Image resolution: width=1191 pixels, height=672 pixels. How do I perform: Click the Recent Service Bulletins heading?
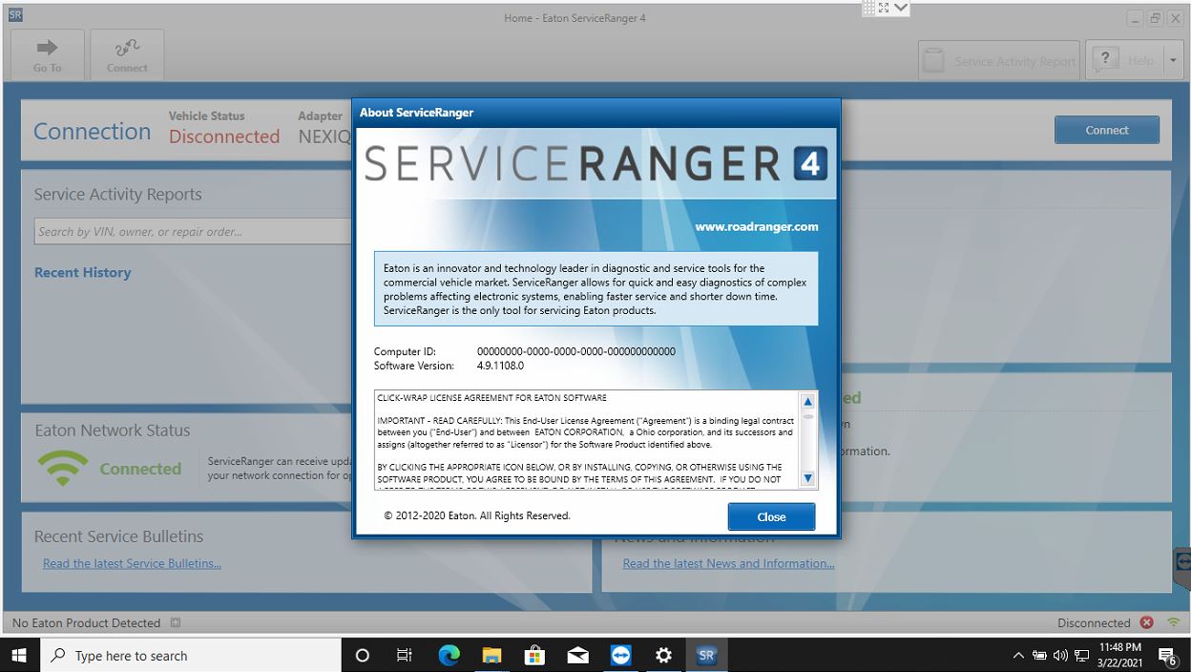pyautogui.click(x=119, y=536)
